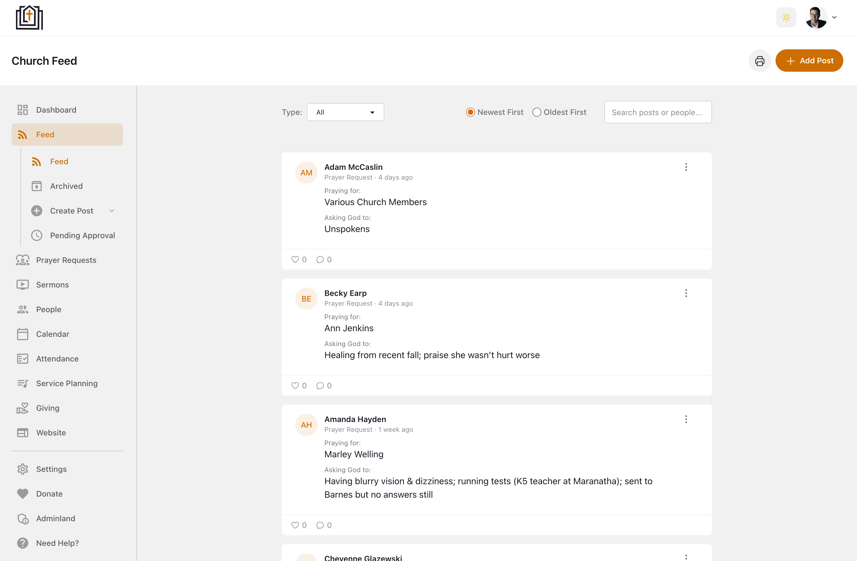859x561 pixels.
Task: Click the Add Post button
Action: pyautogui.click(x=809, y=60)
